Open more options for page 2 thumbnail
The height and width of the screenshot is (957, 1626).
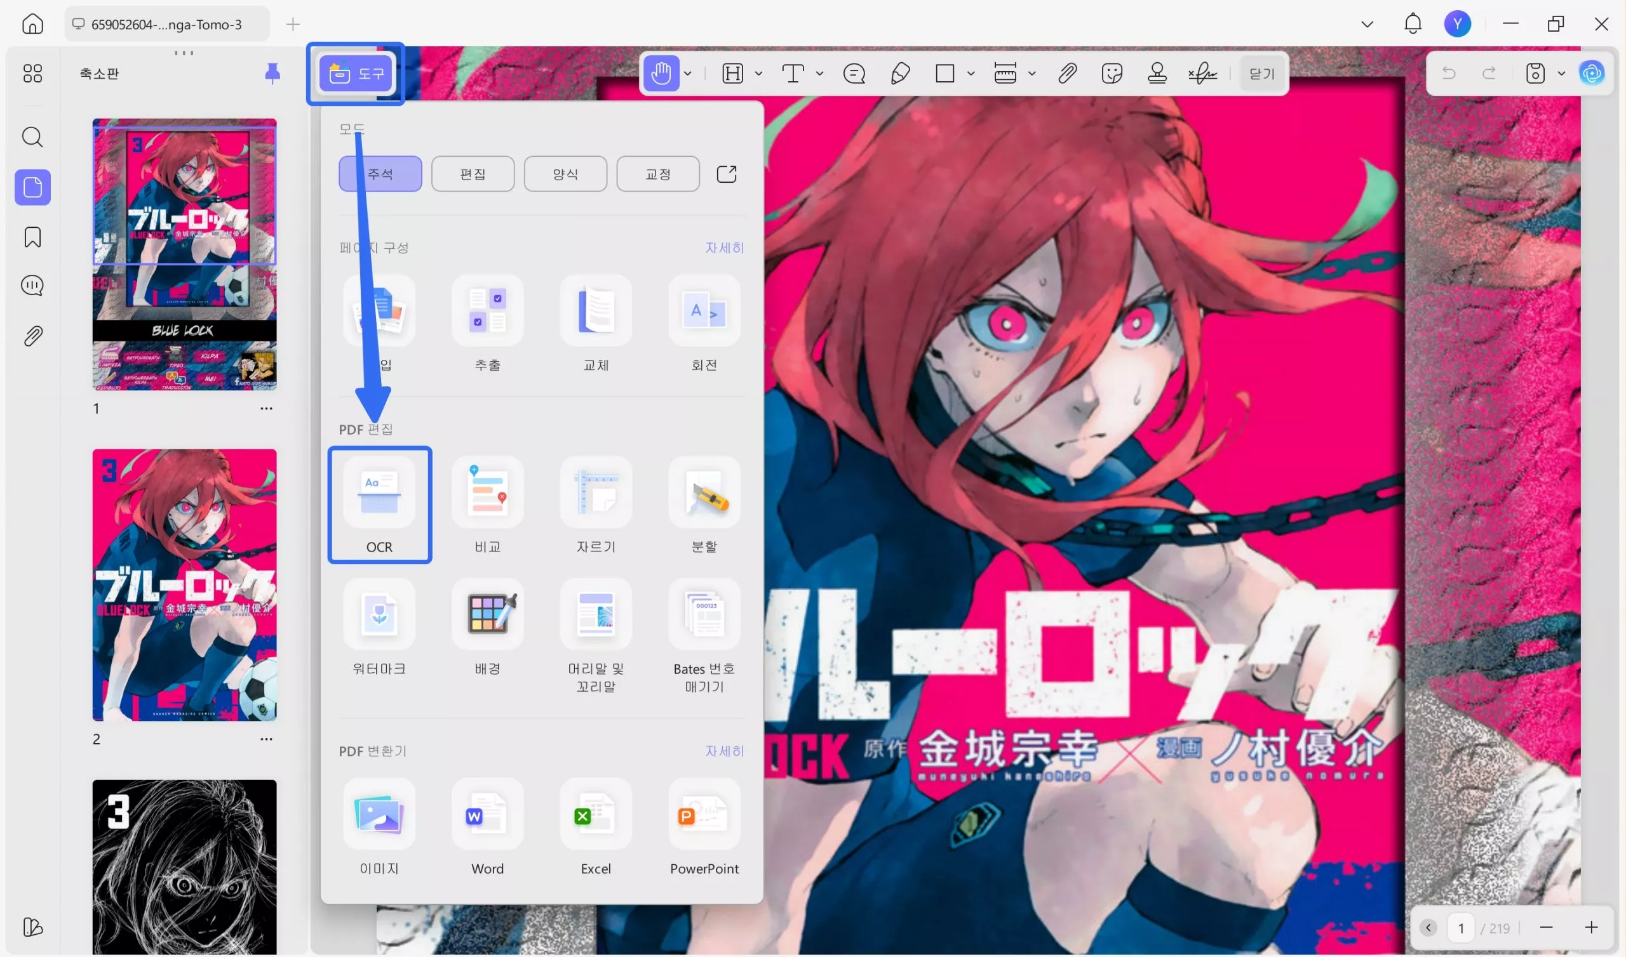(267, 739)
